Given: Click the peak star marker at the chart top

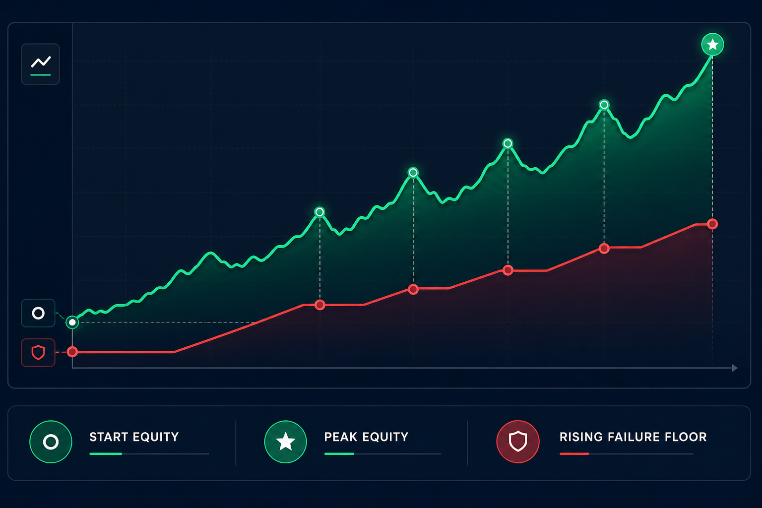Looking at the screenshot, I should point(712,45).
